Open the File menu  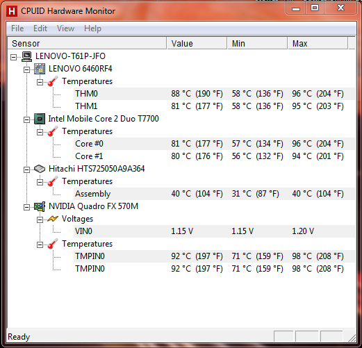pyautogui.click(x=17, y=28)
